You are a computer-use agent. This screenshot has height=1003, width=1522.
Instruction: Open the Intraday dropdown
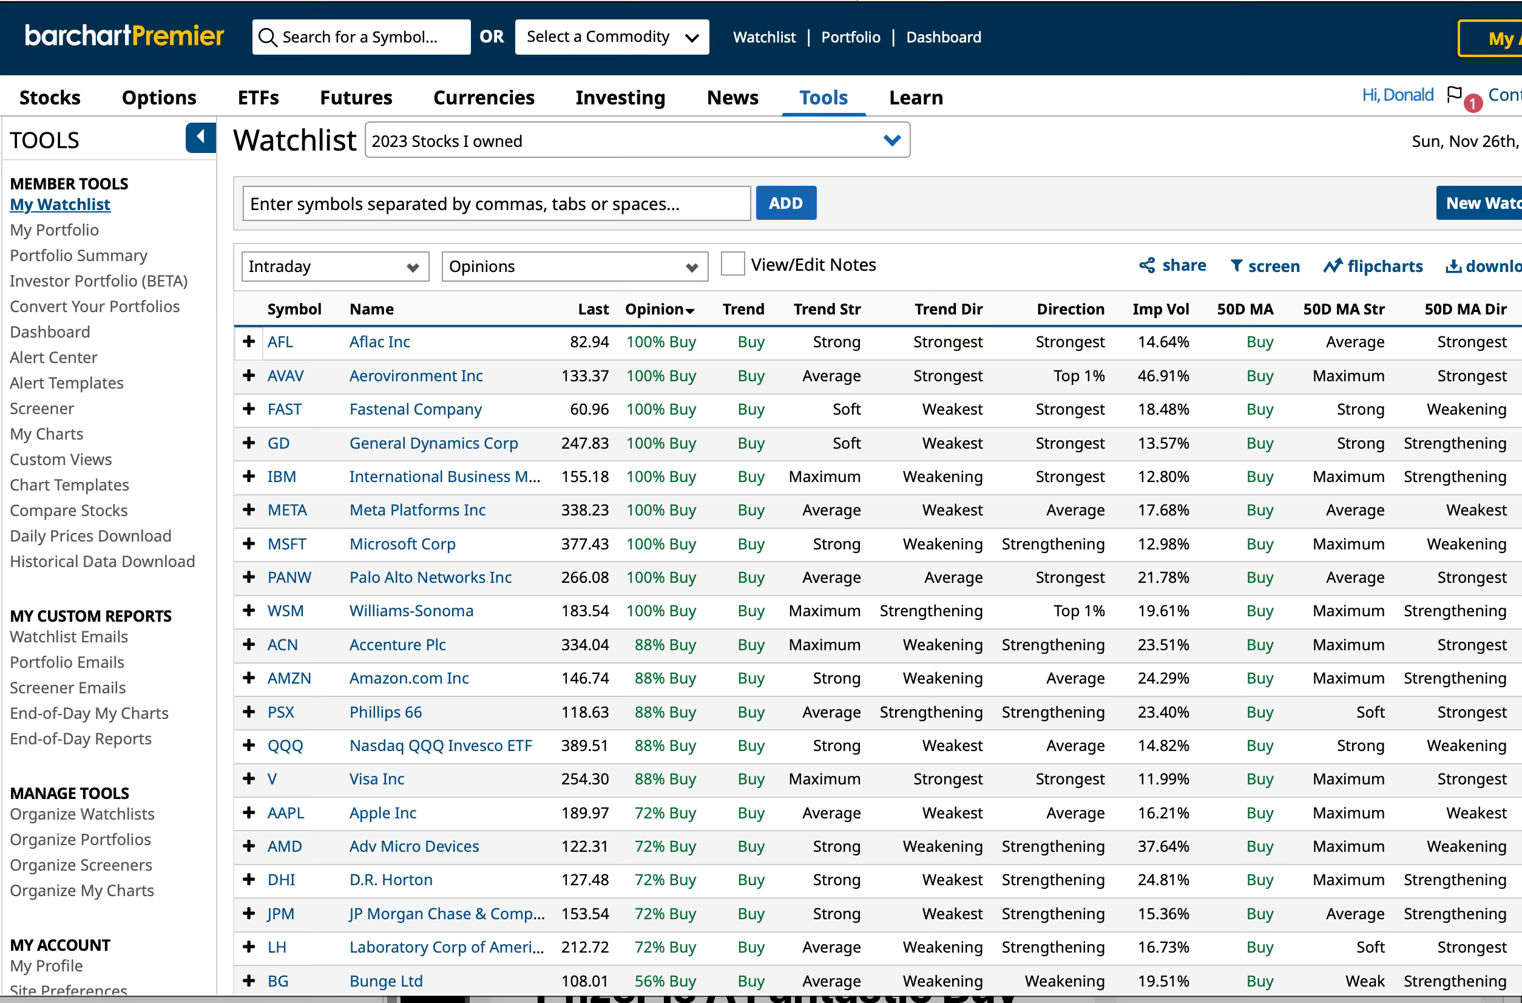click(x=334, y=267)
